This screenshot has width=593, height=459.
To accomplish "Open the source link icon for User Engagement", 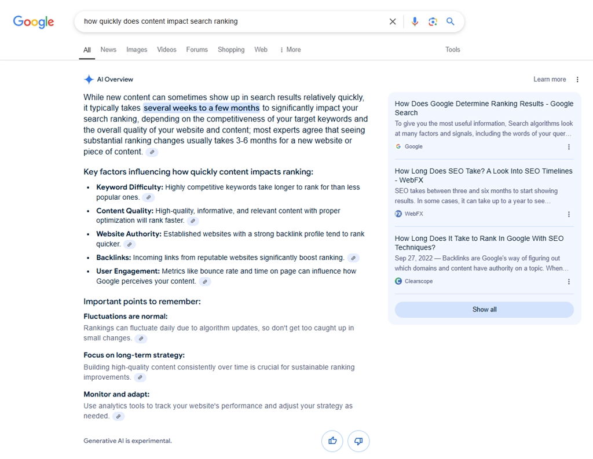I will [205, 282].
